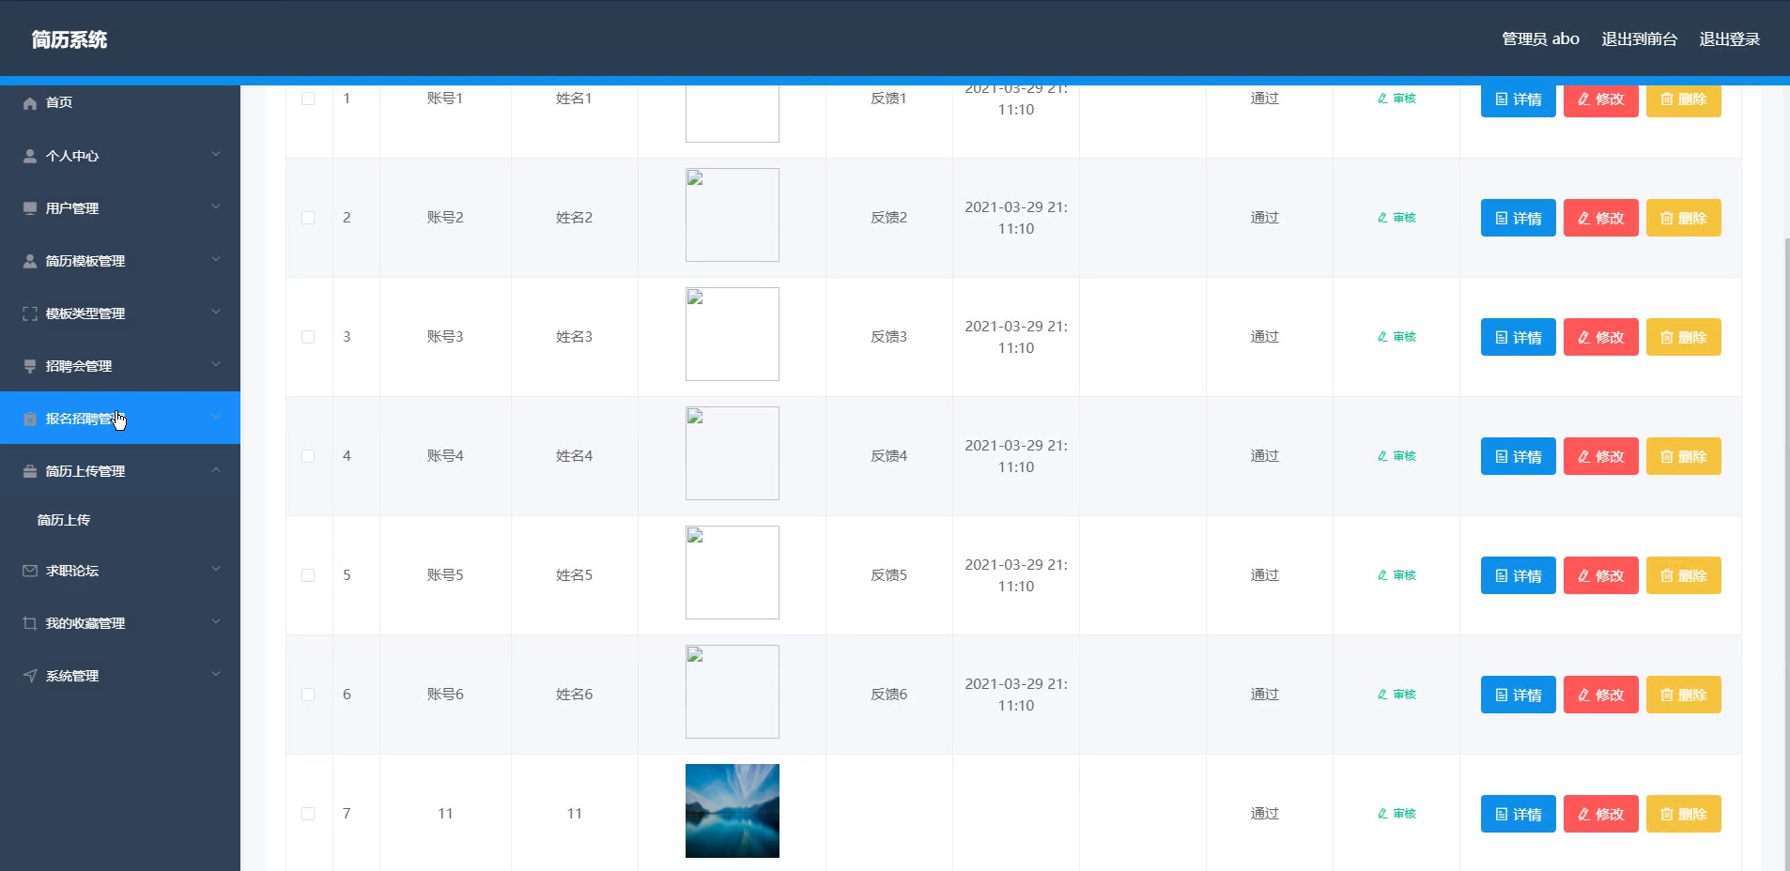Expand the 系统管理 menu arrow
Image resolution: width=1790 pixels, height=871 pixels.
tap(216, 674)
